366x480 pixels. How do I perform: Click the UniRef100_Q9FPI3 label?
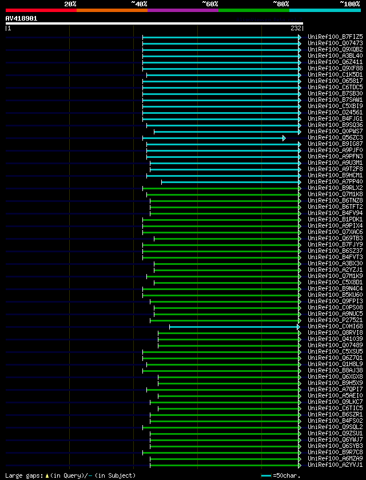coord(335,302)
